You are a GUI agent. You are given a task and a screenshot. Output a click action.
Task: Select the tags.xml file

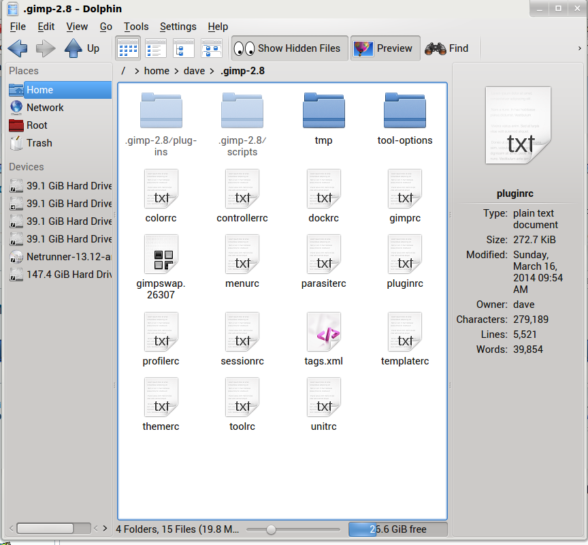click(x=324, y=339)
